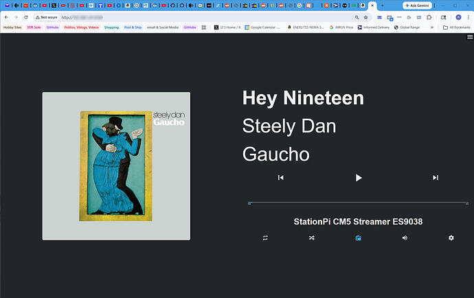Open the apps grid bookmark icon
The height and width of the screenshot is (298, 474).
[204, 27]
